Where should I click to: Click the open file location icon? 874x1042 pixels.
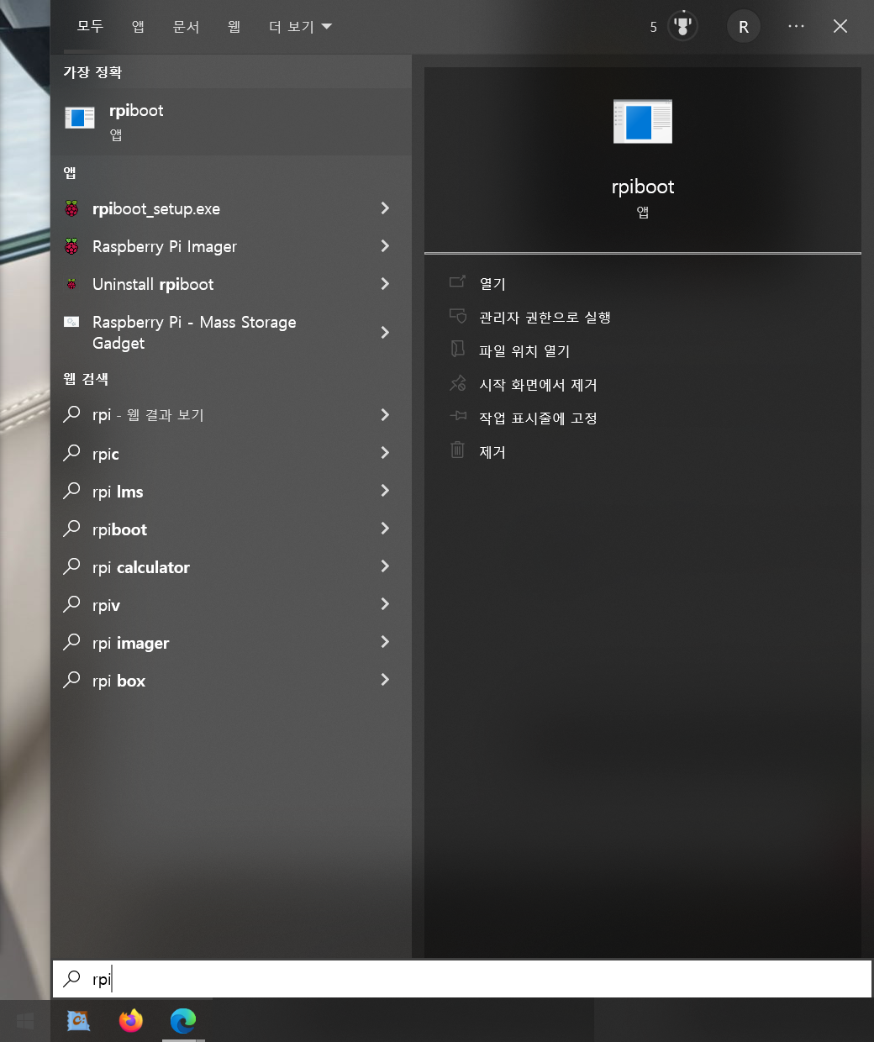pyautogui.click(x=457, y=349)
